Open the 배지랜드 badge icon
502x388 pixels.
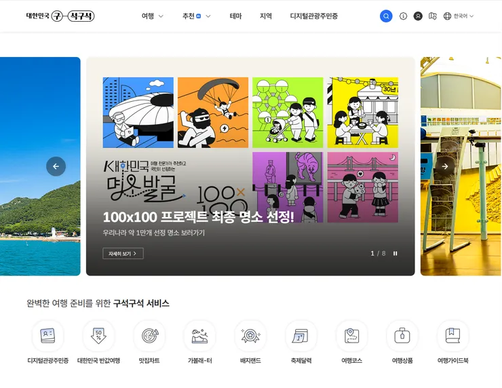tap(250, 336)
